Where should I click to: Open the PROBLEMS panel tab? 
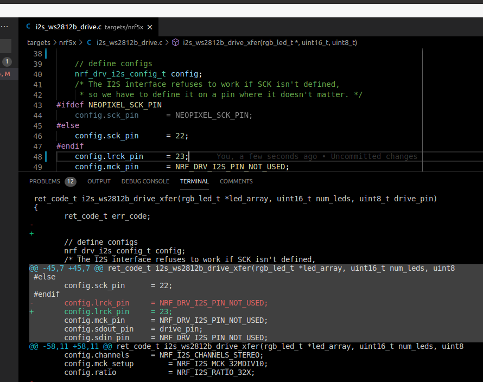[45, 181]
